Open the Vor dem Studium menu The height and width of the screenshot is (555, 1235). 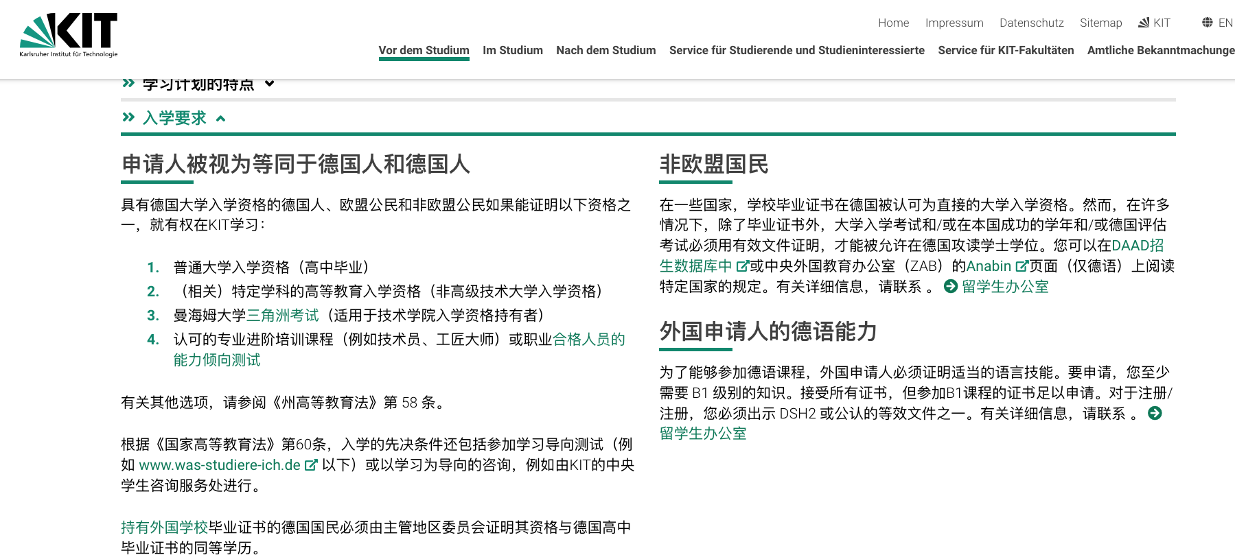click(x=424, y=50)
